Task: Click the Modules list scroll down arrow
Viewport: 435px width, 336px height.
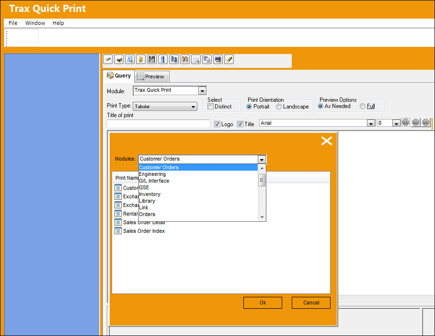Action: tap(262, 217)
